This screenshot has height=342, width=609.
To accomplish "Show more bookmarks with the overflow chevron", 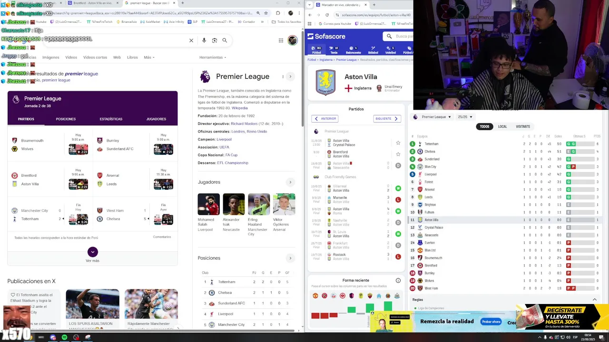I will tap(262, 21).
